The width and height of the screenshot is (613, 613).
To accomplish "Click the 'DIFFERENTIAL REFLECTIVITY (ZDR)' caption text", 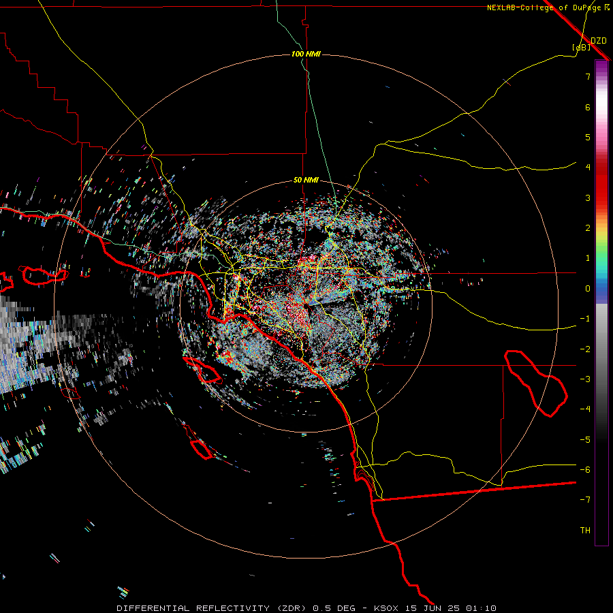I will (x=213, y=608).
